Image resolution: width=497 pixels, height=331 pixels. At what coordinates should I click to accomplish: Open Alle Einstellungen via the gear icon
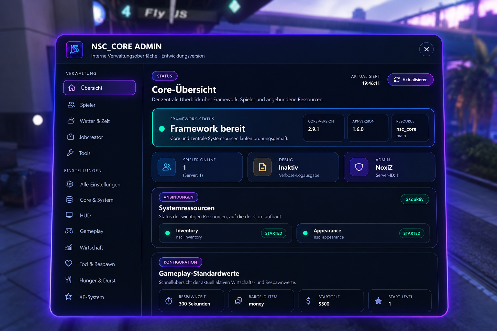(x=70, y=184)
